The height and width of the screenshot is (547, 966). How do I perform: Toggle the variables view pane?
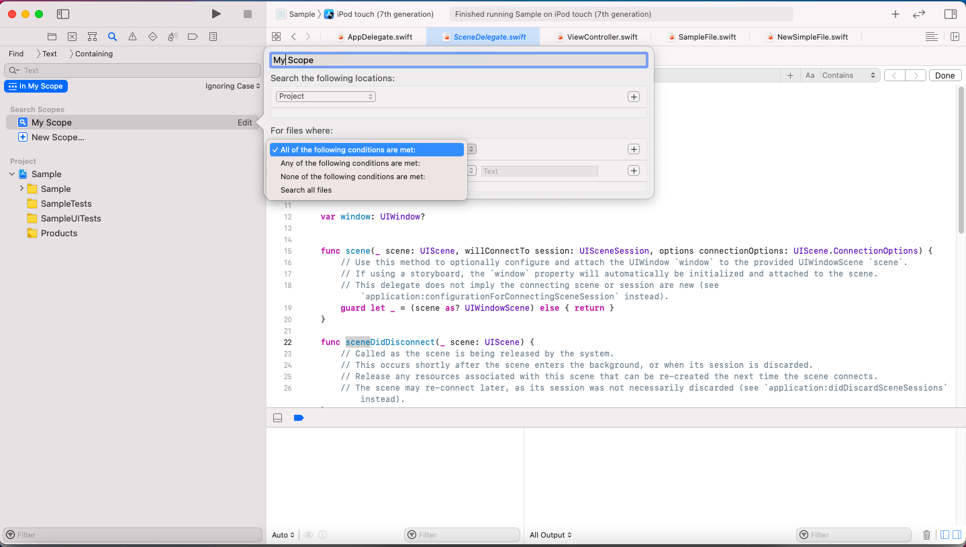pyautogui.click(x=945, y=535)
